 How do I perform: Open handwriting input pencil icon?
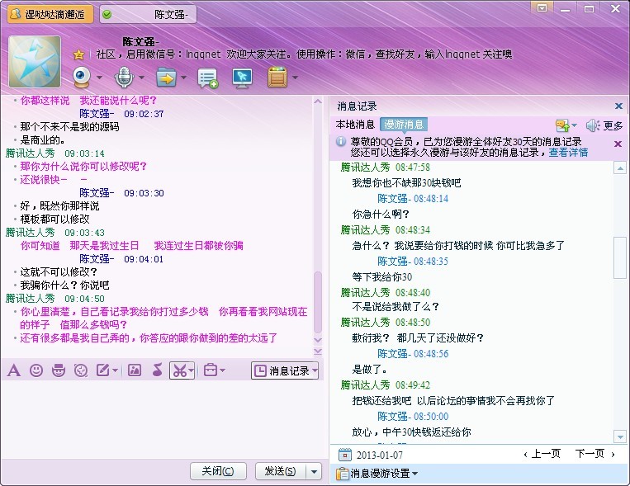click(103, 370)
